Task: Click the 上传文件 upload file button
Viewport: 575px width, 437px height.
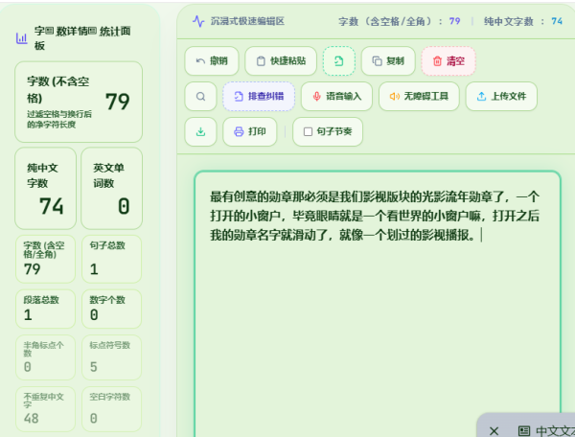Action: click(501, 97)
